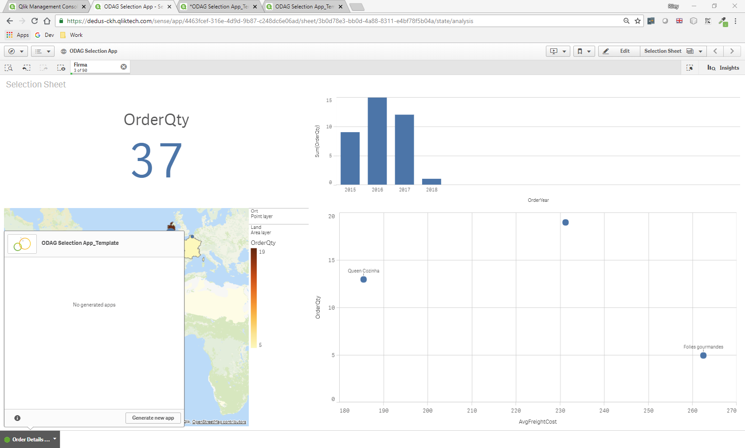The image size is (745, 448).
Task: Click the OrderQty KPI value 37
Action: [157, 160]
